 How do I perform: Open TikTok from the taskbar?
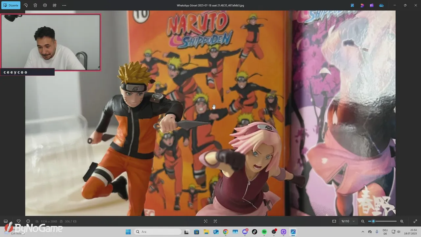click(255, 232)
